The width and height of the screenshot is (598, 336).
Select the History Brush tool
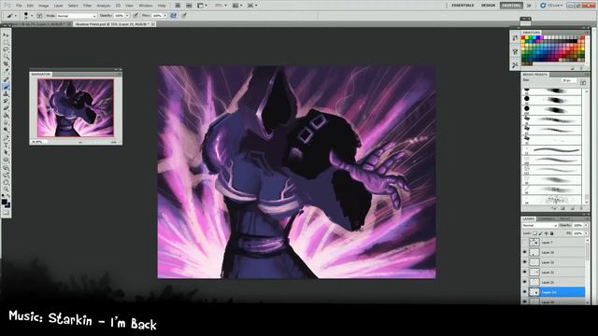click(6, 101)
